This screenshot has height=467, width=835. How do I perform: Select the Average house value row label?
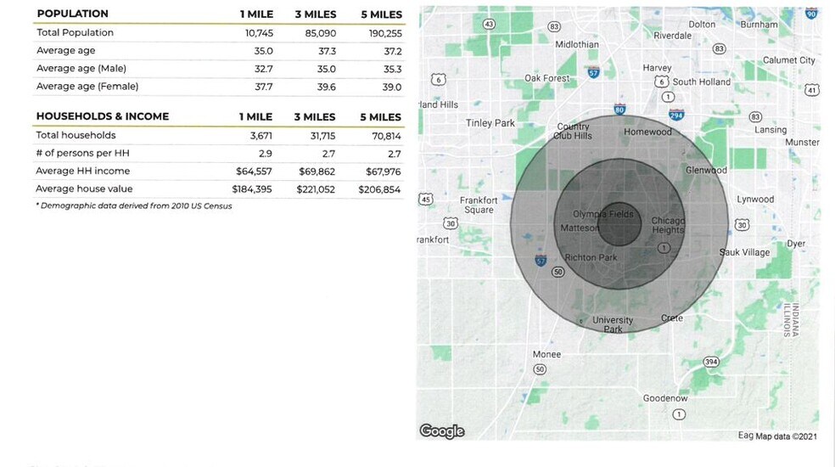84,189
